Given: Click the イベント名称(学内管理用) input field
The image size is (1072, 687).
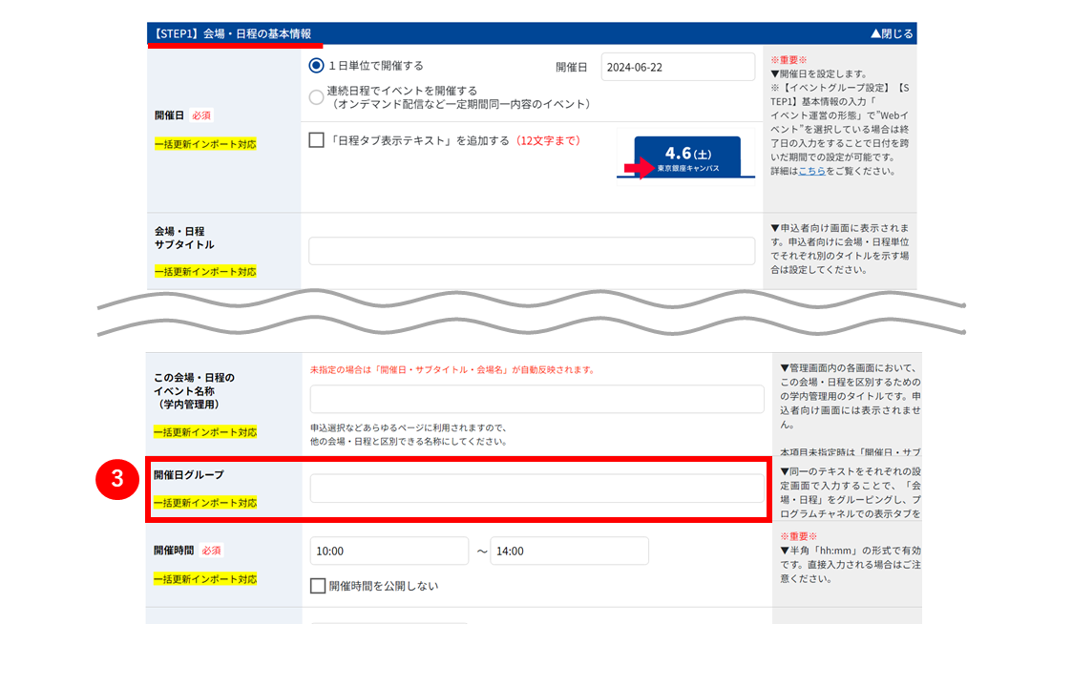Looking at the screenshot, I should coord(536,399).
